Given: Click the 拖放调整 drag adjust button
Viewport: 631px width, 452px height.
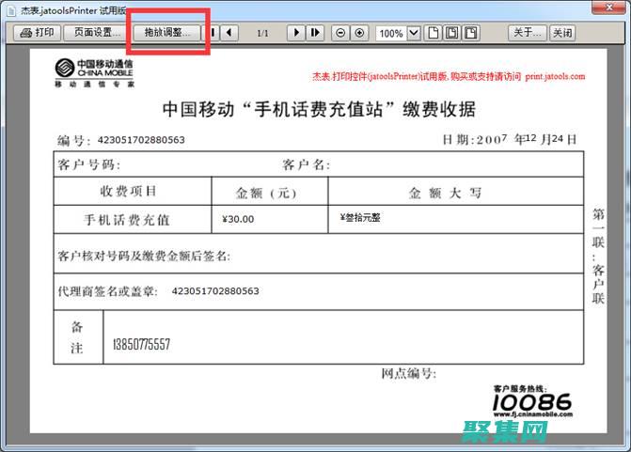Looking at the screenshot, I should (167, 33).
